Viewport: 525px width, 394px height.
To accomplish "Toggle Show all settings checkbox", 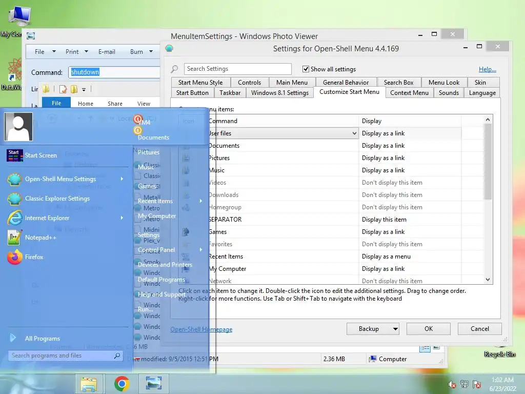I will coord(306,69).
